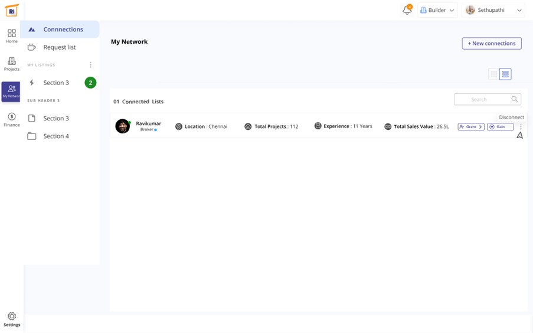
Task: Switch to list view
Action: [x=505, y=74]
